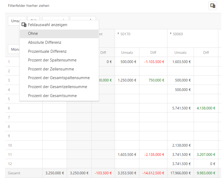This screenshot has width=222, height=178.
Task: Select 'Ohne' in the context menu
Action: tap(33, 33)
